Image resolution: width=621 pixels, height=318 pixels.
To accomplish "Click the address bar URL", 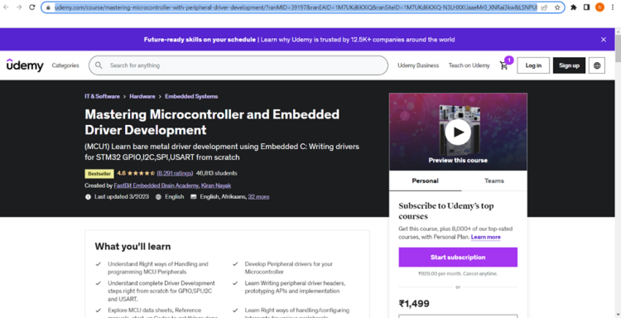I will pyautogui.click(x=296, y=7).
